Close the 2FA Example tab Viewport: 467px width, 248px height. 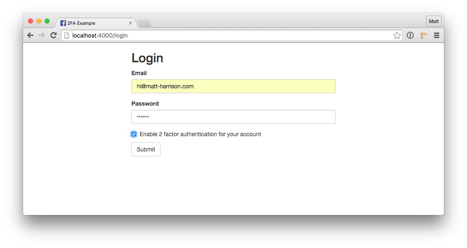[130, 23]
